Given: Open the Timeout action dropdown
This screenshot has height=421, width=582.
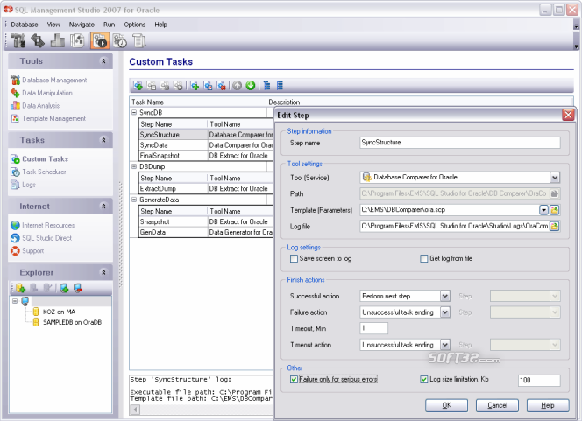Looking at the screenshot, I should 445,345.
